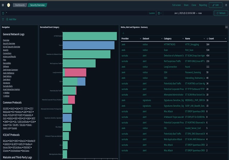This screenshot has width=229, height=160.
Task: Open the help icon in top bar
Action: click(226, 5)
